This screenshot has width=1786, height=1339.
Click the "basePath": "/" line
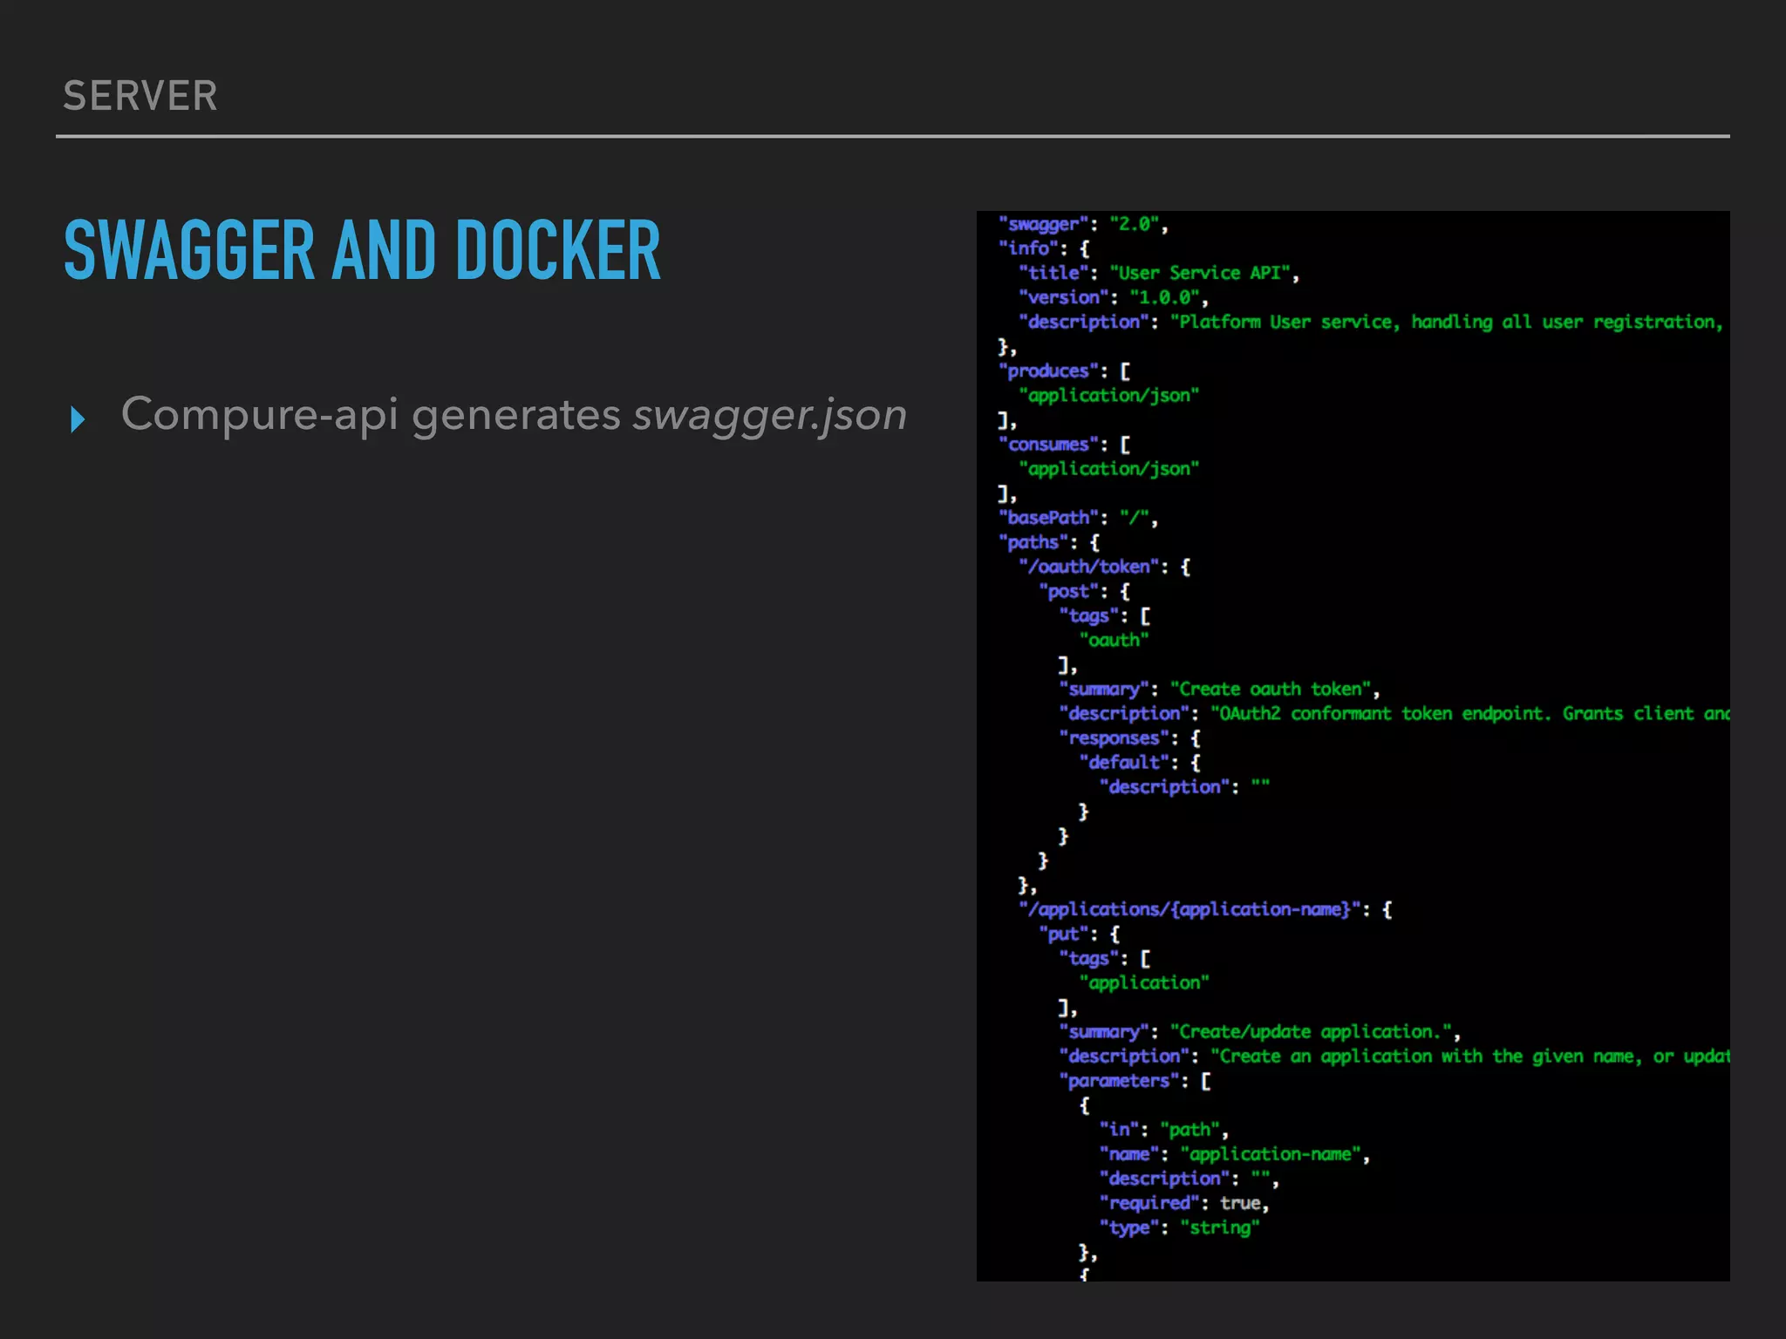1079,518
